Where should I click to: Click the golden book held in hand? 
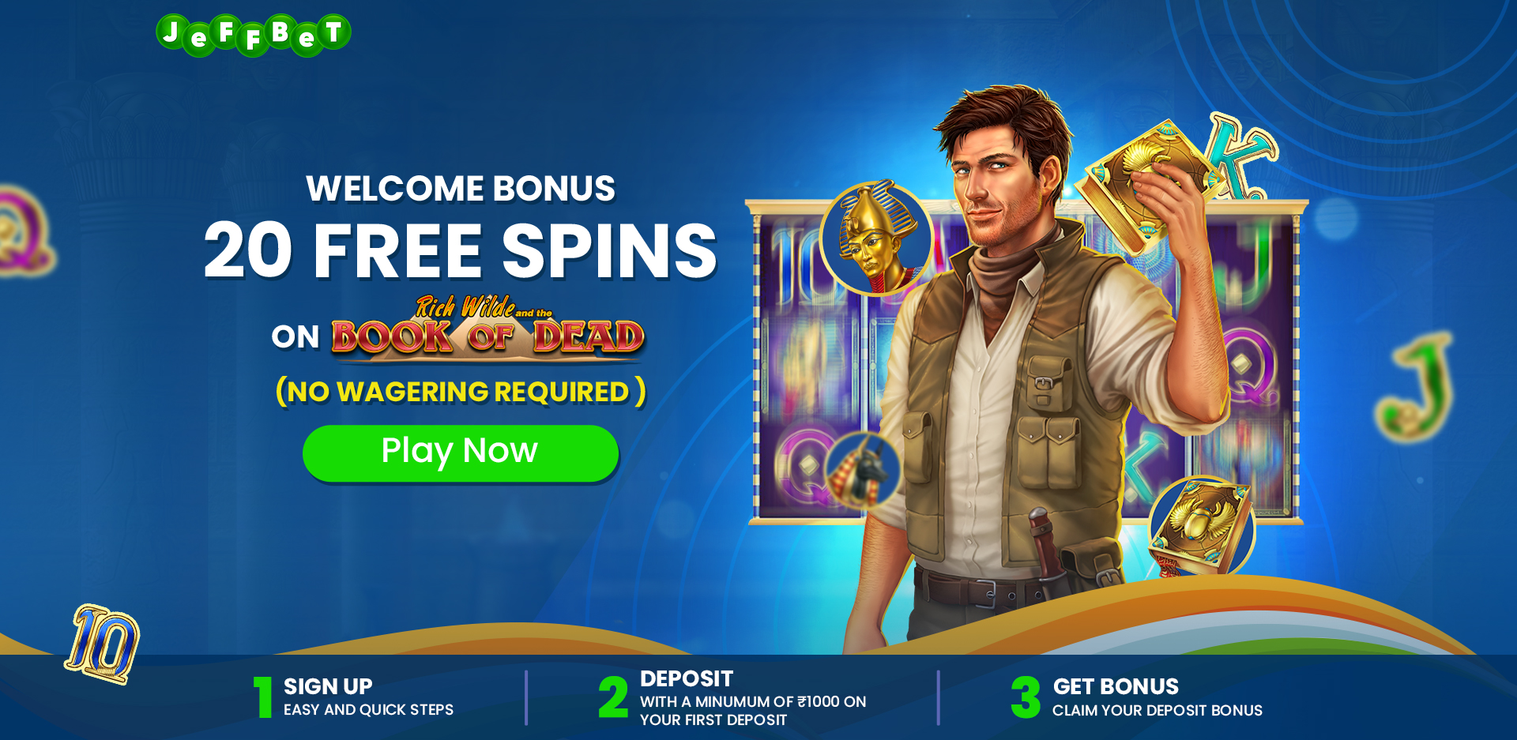point(1144,186)
